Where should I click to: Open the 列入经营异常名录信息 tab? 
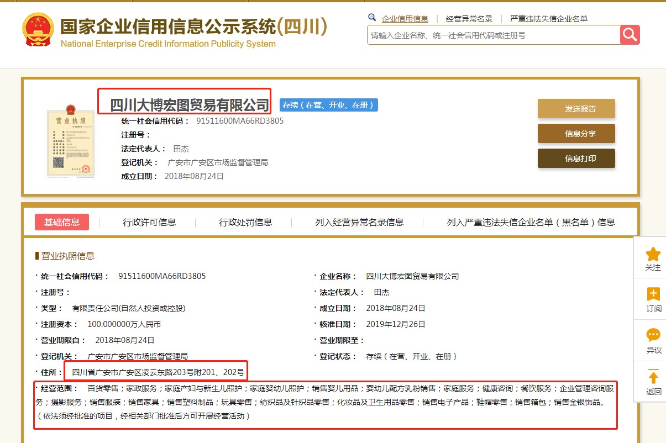coord(359,222)
